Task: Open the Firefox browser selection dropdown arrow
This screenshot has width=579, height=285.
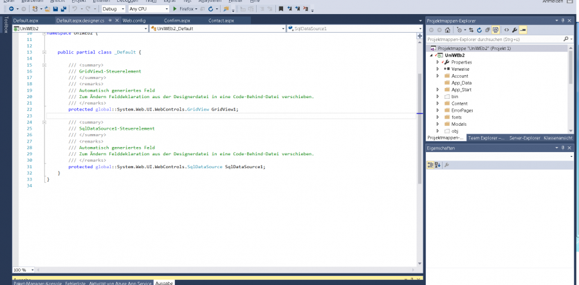Action: click(196, 8)
